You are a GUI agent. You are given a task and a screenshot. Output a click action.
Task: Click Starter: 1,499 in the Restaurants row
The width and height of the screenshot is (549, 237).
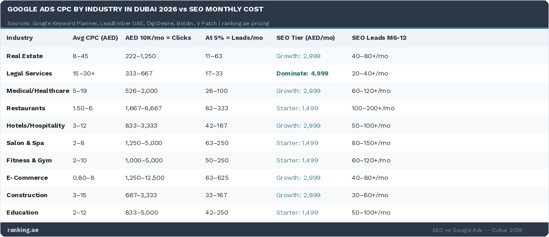pos(297,108)
